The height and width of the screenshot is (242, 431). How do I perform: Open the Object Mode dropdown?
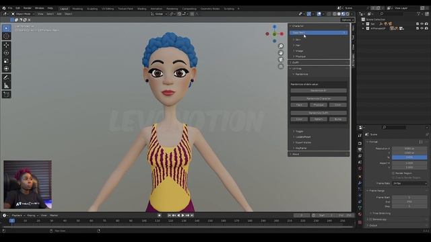click(23, 13)
